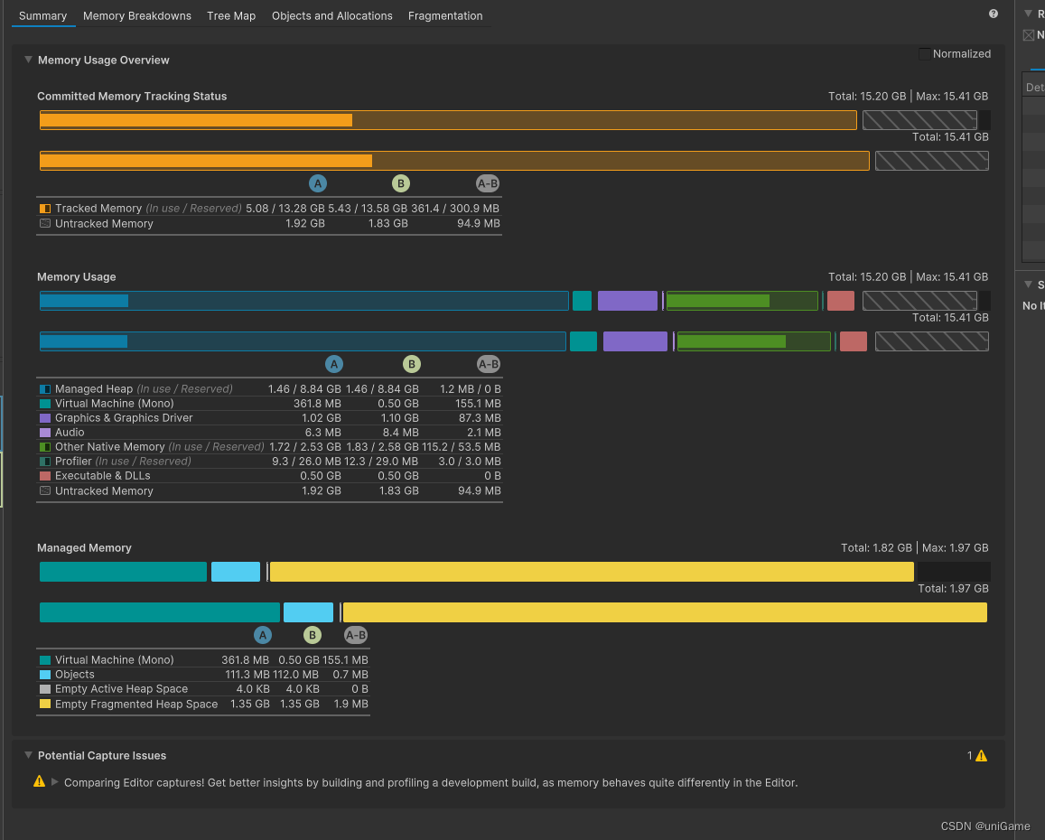This screenshot has width=1045, height=840.
Task: Click snapshot A badge under Committed Memory
Action: click(317, 184)
